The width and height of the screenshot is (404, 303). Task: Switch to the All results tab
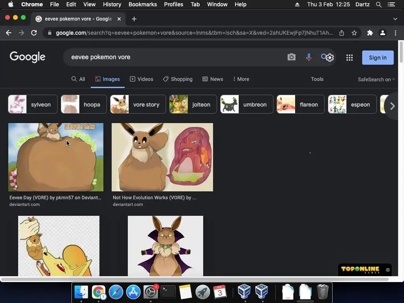pyautogui.click(x=78, y=79)
